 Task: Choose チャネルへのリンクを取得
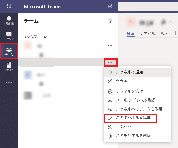point(137,109)
